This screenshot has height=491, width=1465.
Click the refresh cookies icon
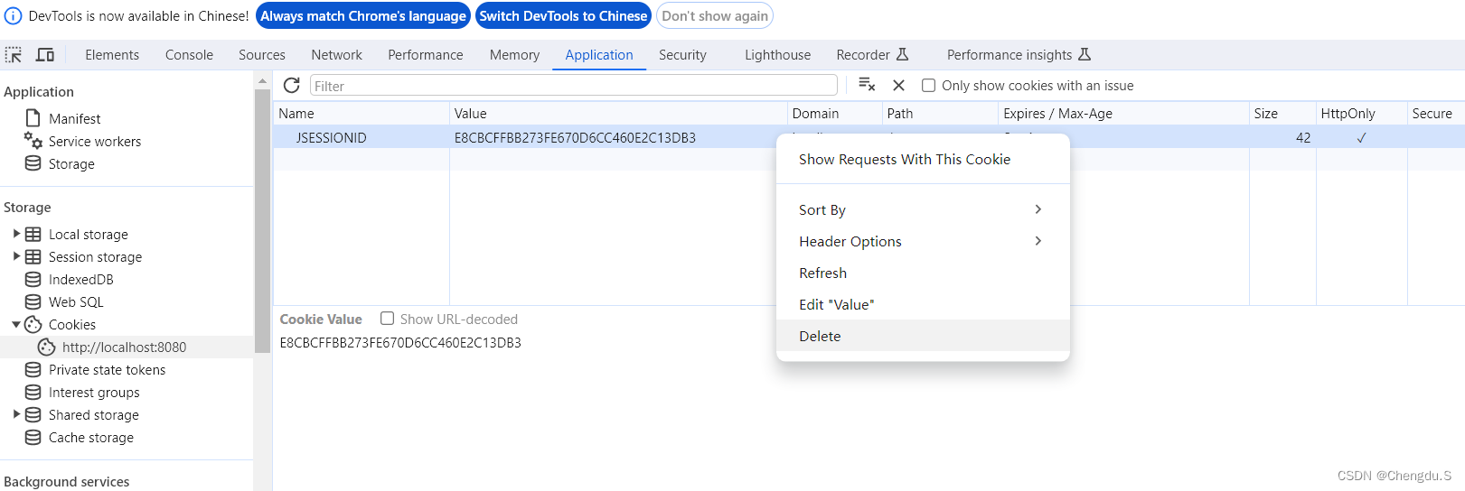coord(291,85)
